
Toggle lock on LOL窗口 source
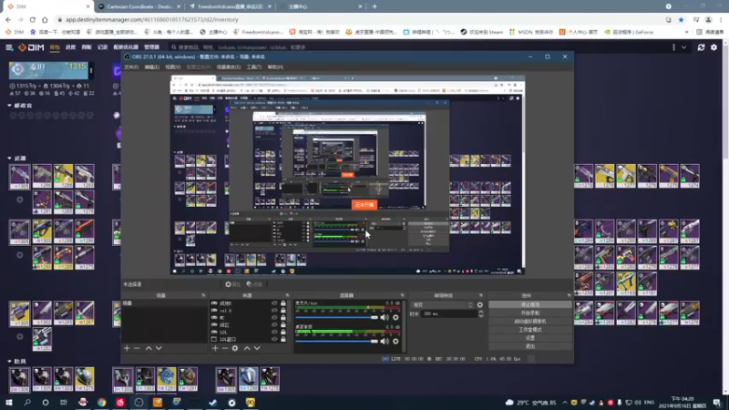283,339
